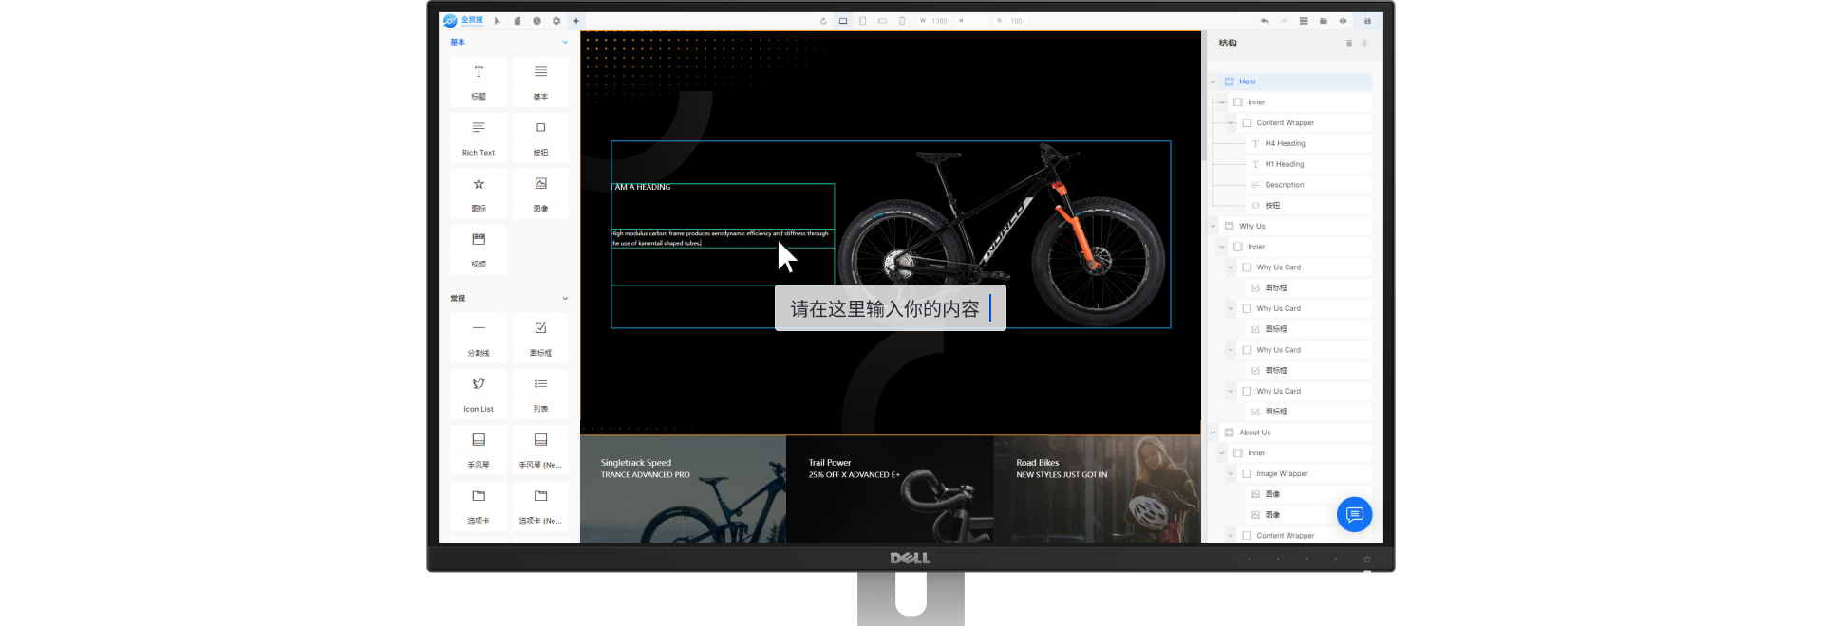The height and width of the screenshot is (626, 1823).
Task: Click the refresh canvas icon
Action: tap(823, 20)
